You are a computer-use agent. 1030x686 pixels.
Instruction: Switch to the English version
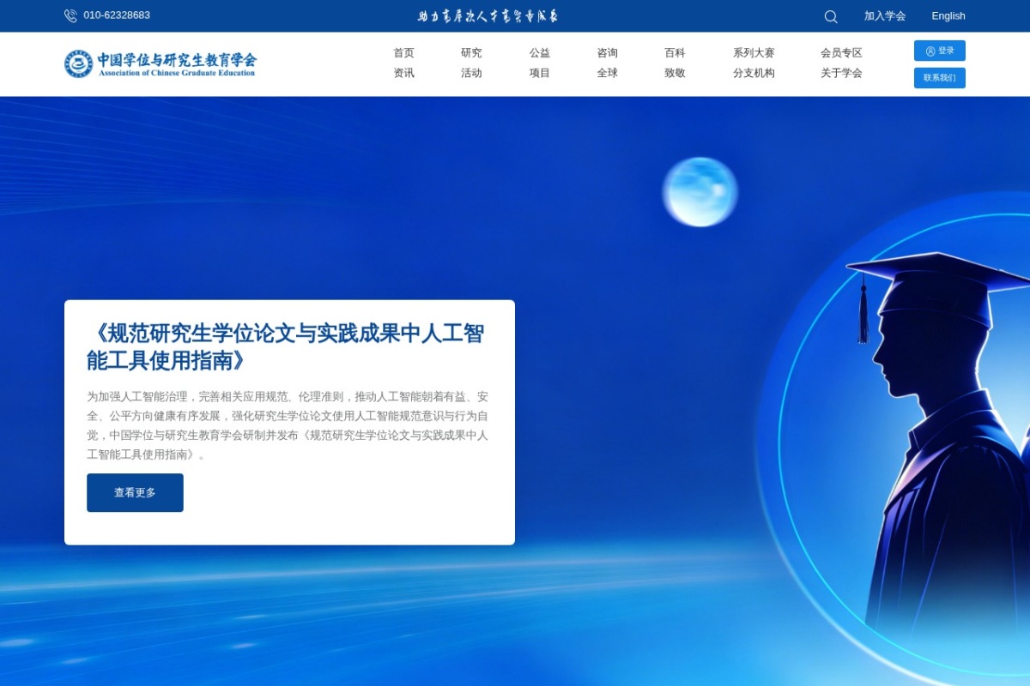(948, 16)
